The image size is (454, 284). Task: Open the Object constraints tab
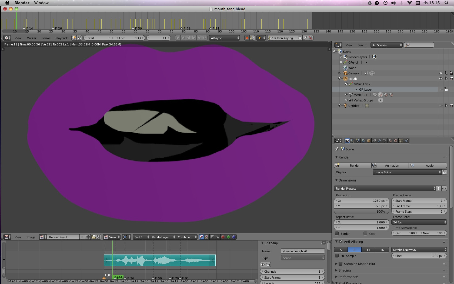tap(374, 141)
